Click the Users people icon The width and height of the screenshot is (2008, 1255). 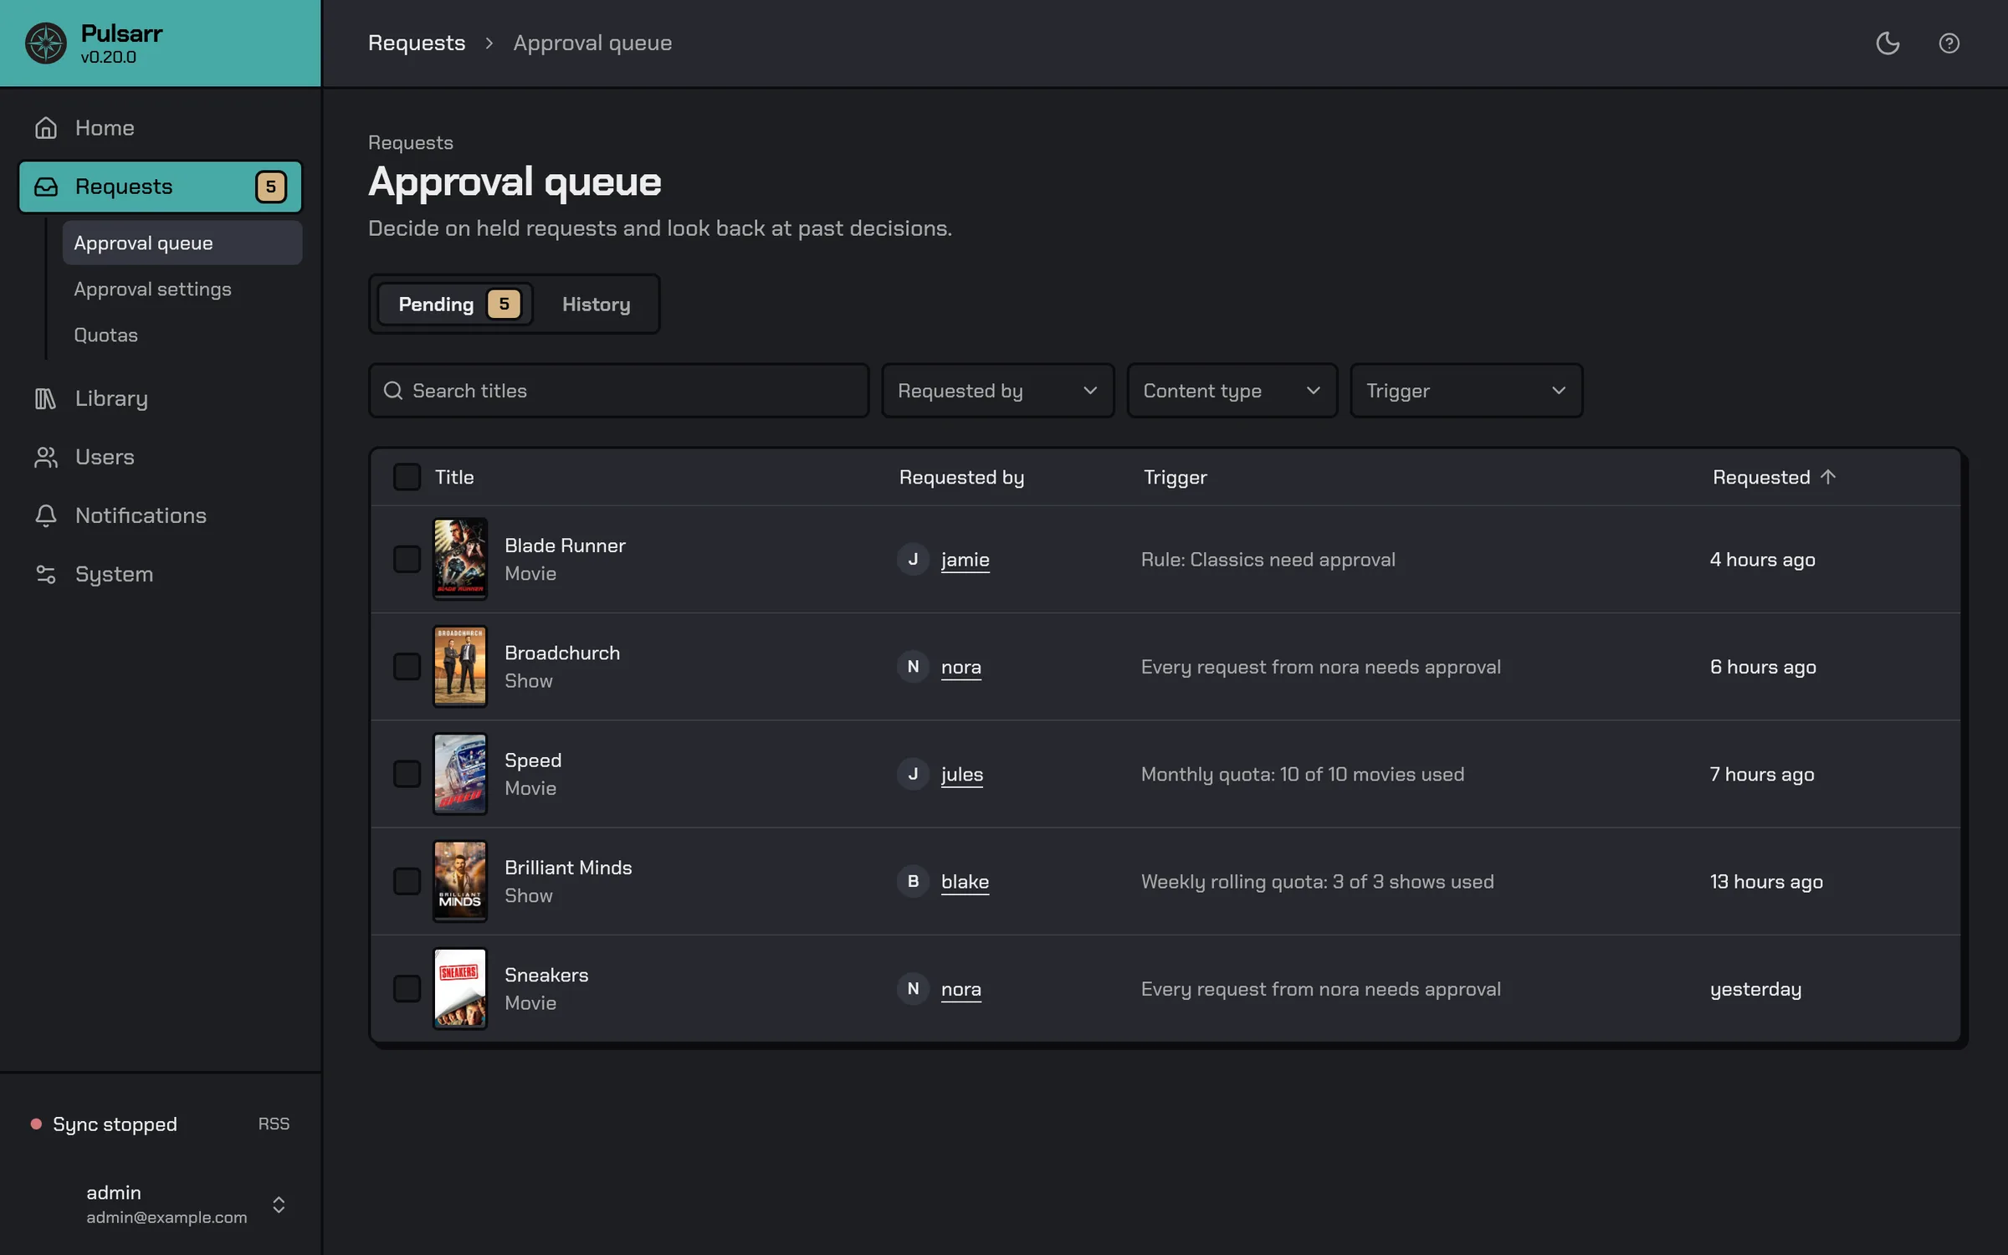click(46, 457)
